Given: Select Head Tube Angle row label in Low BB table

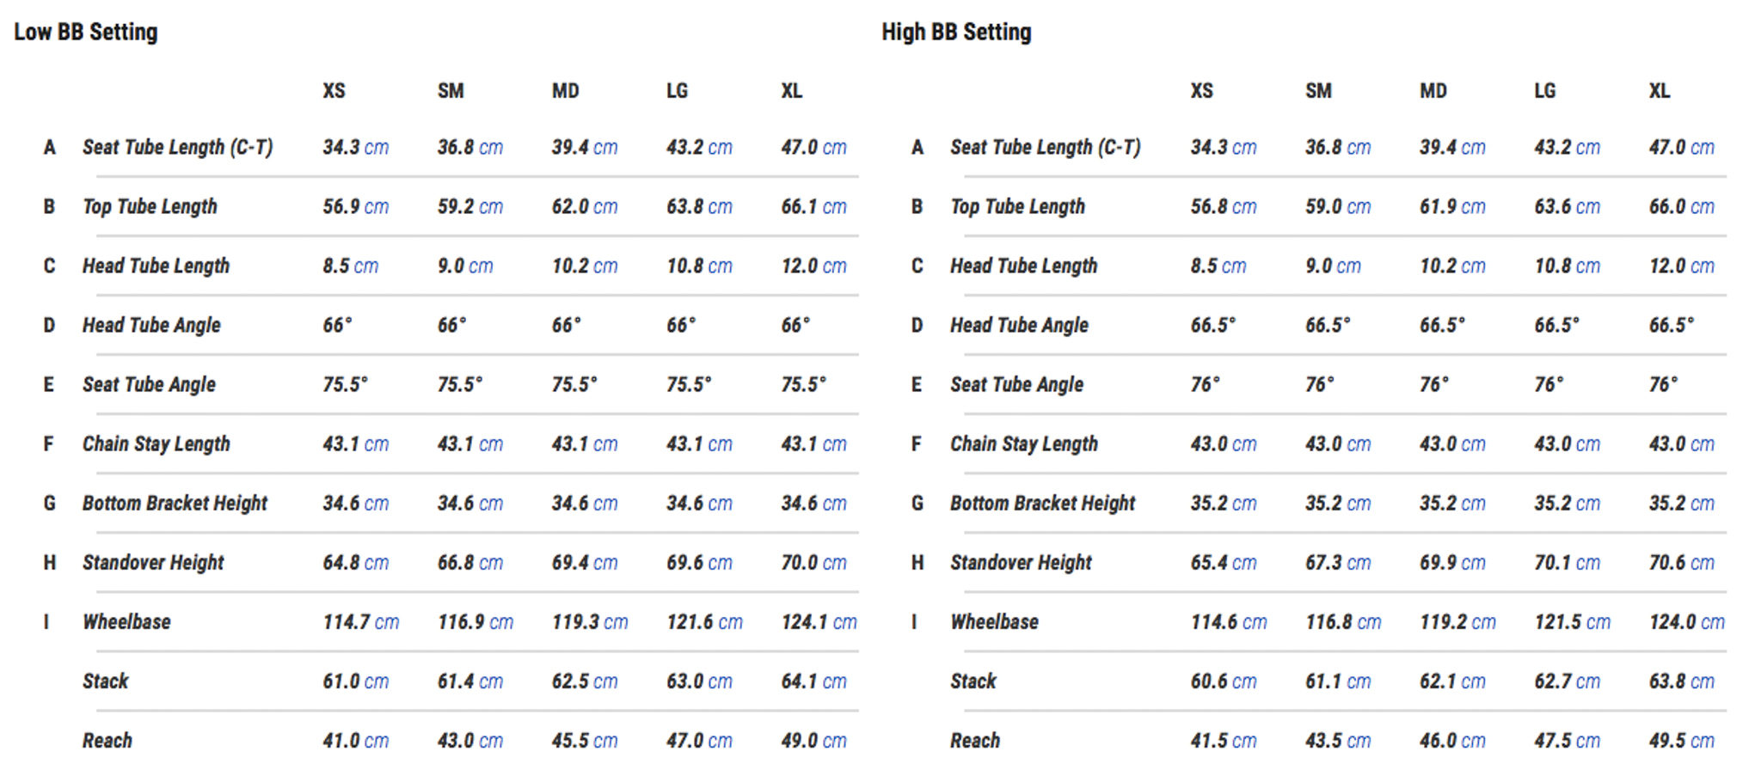Looking at the screenshot, I should 151,325.
